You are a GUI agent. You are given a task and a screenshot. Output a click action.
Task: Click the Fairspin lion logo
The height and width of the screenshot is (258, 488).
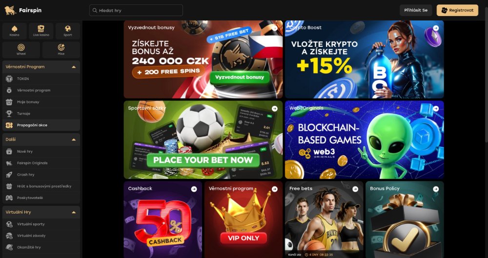coord(10,10)
